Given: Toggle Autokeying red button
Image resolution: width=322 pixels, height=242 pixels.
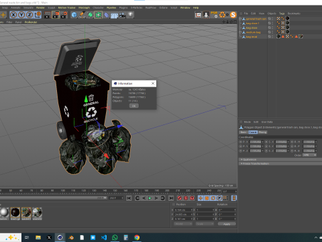Looking at the screenshot, I should pyautogui.click(x=186, y=198).
